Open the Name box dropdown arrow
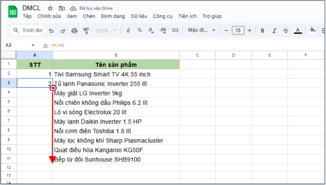Viewport: 326px width, 185px height. pos(33,45)
